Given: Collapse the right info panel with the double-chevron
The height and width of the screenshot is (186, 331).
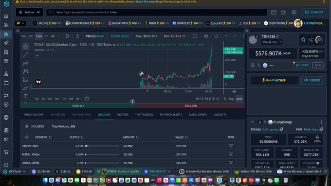Looking at the screenshot, I should (247, 31).
